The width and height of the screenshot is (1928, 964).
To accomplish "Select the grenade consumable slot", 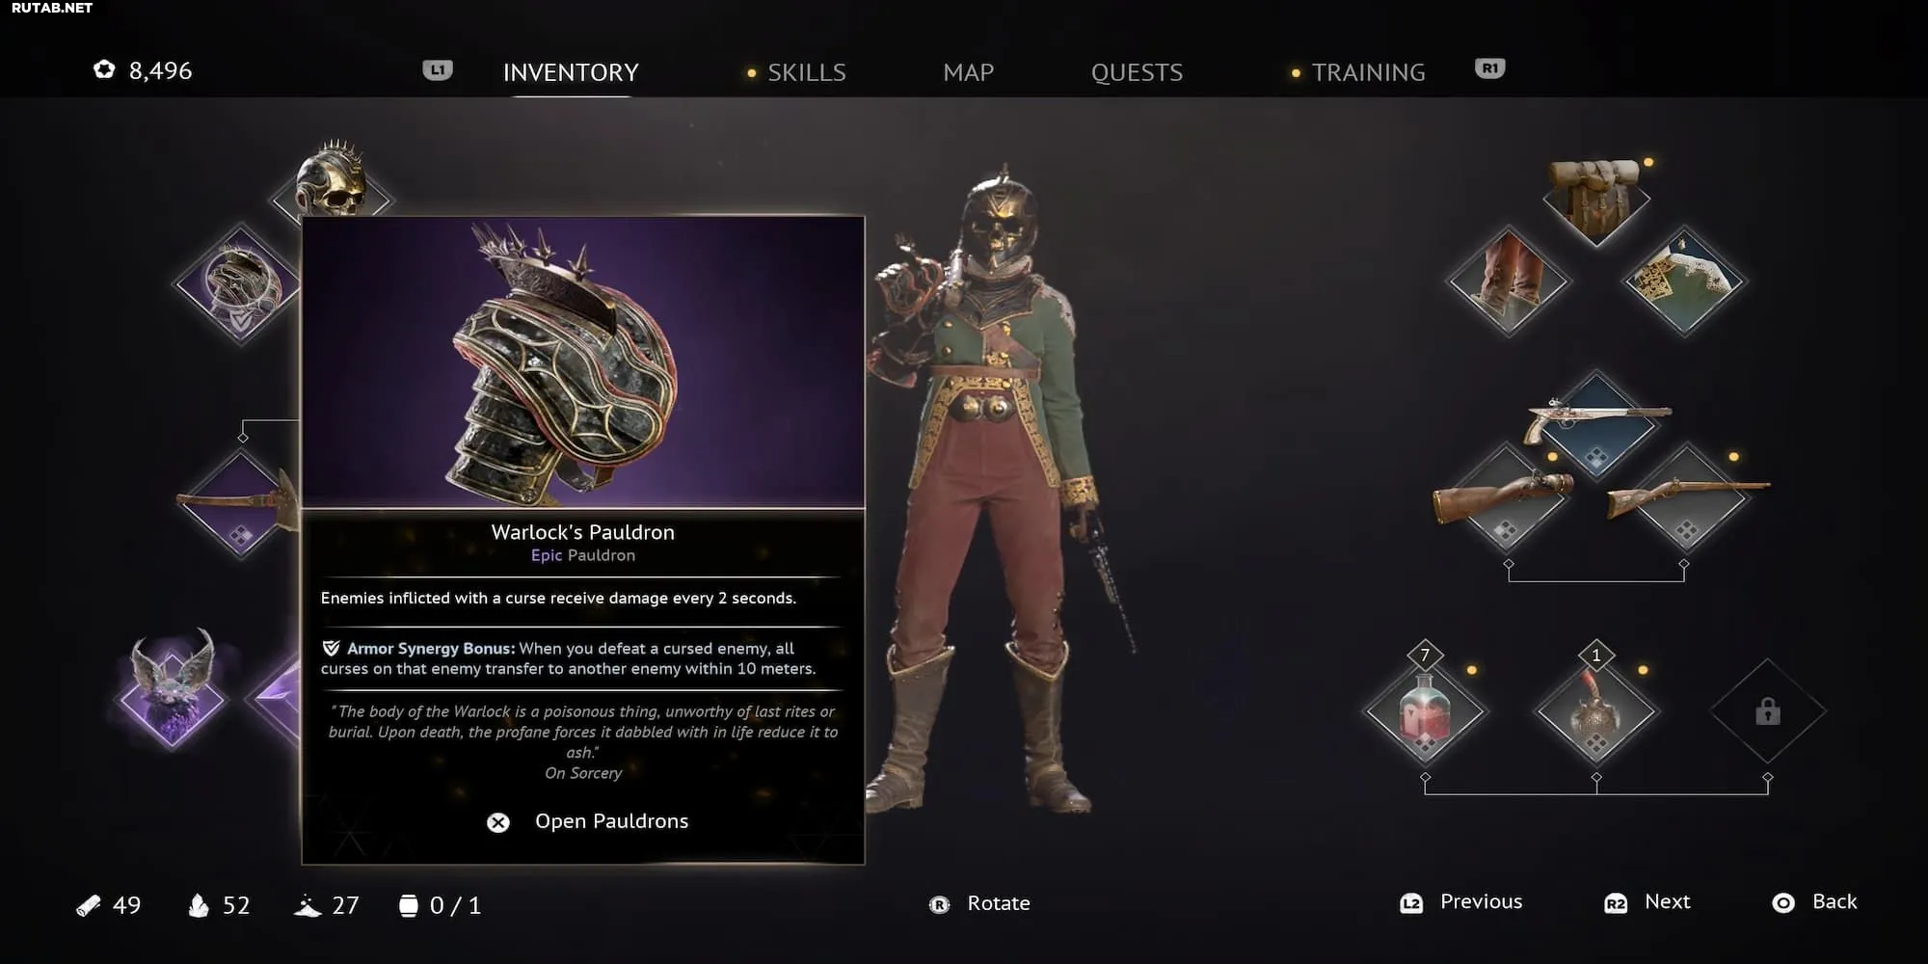I will coord(1596,712).
